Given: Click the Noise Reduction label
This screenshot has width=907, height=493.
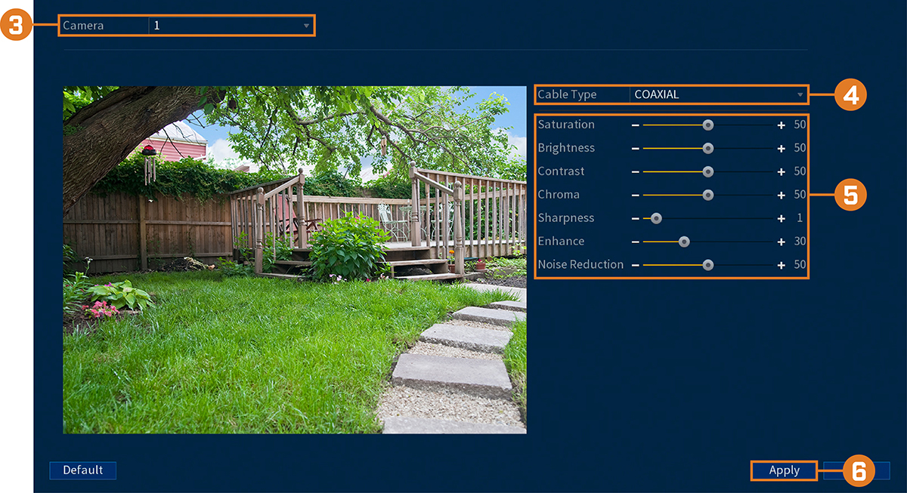Looking at the screenshot, I should click(x=580, y=265).
